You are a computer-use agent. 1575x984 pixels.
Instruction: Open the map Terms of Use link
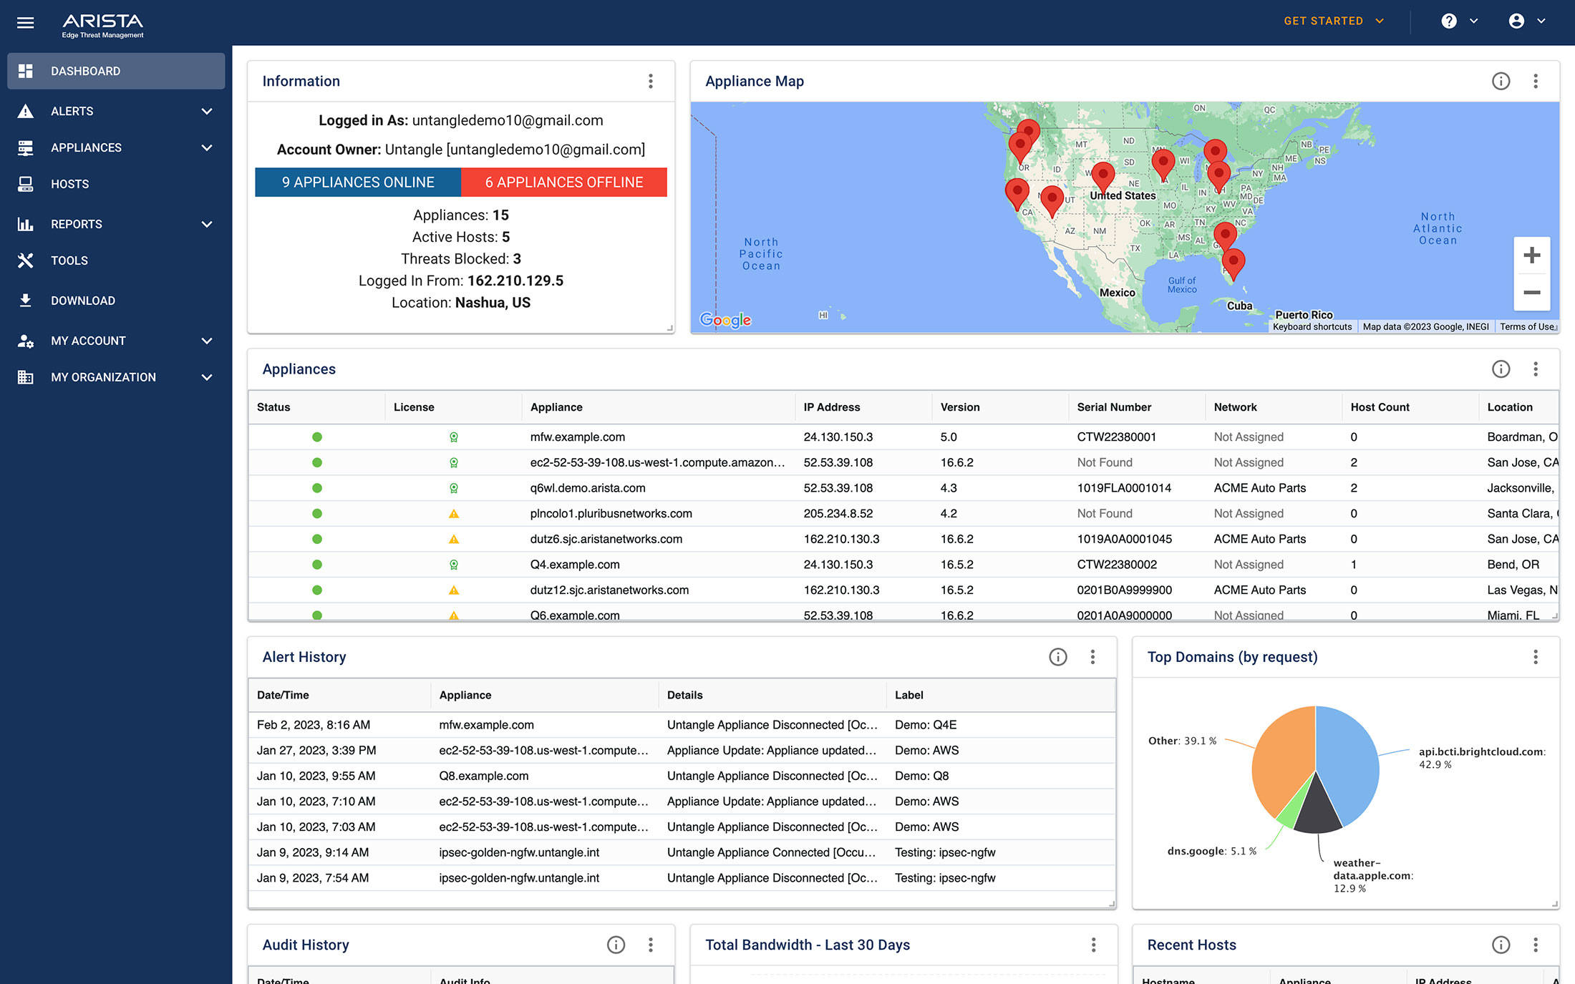click(1528, 327)
